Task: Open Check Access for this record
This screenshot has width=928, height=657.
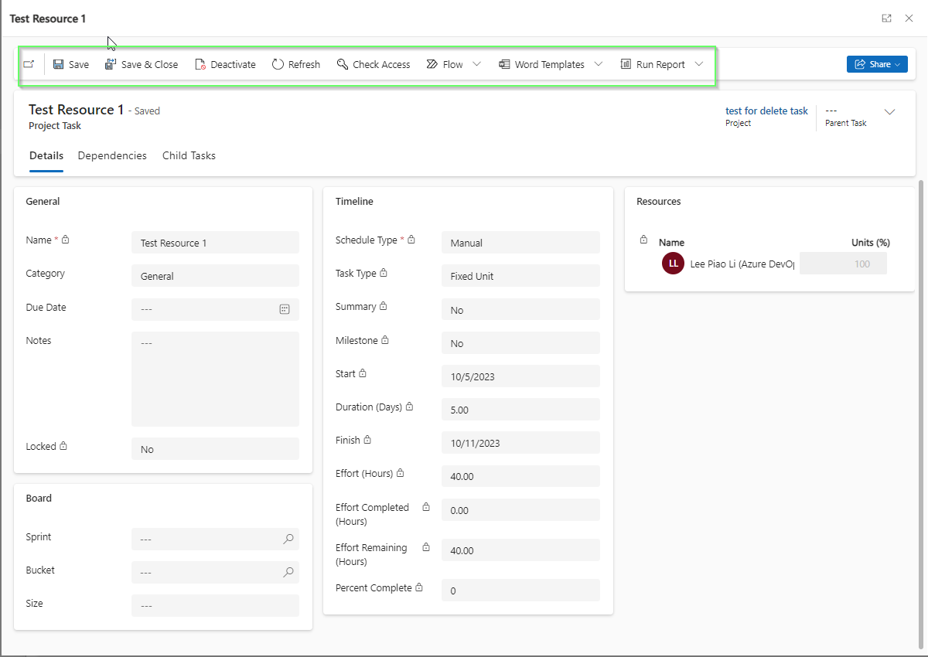Action: point(374,65)
